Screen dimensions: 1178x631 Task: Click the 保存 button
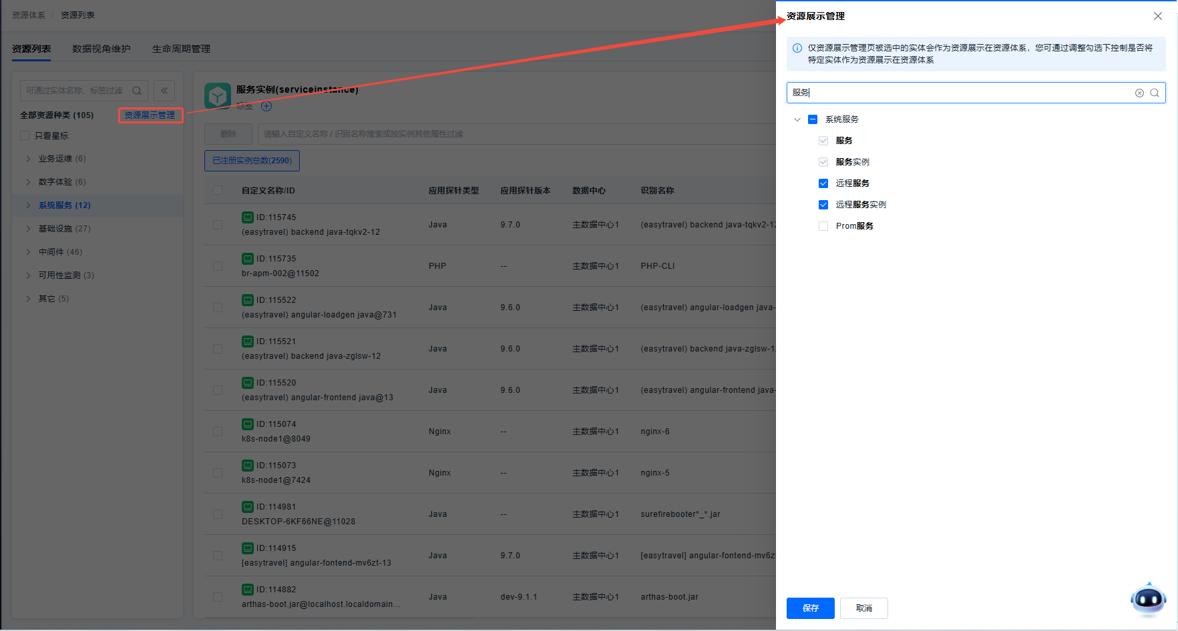coord(810,608)
